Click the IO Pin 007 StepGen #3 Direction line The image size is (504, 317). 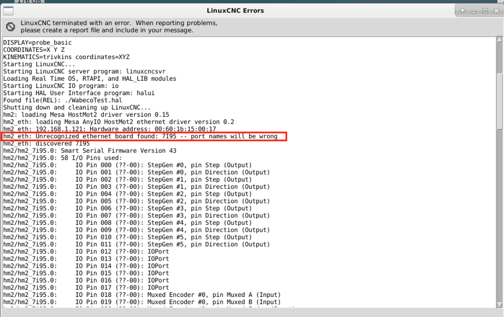point(137,216)
